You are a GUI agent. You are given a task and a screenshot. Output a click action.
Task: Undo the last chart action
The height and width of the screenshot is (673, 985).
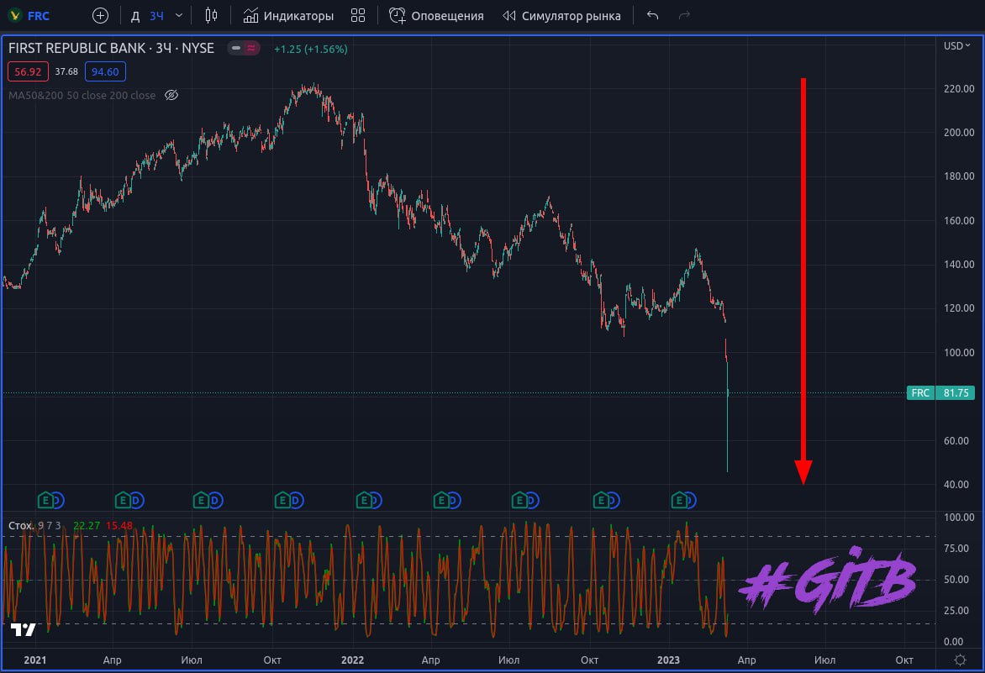[x=653, y=16]
